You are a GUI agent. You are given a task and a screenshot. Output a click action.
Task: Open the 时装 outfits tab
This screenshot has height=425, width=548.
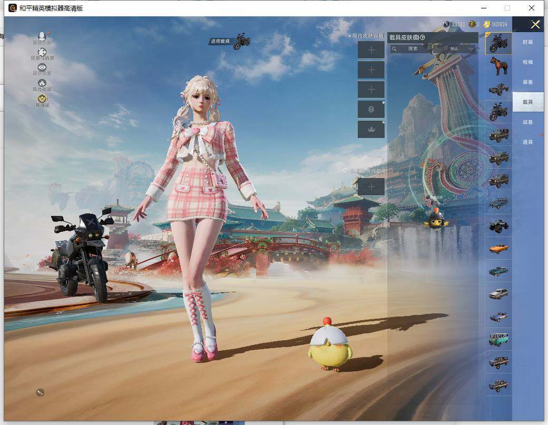tap(528, 42)
